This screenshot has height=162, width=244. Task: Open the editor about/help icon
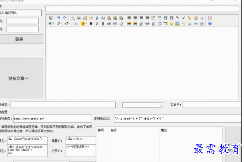210,23
